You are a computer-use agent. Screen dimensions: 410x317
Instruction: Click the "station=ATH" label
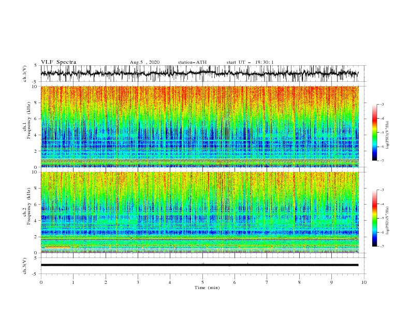[192, 62]
